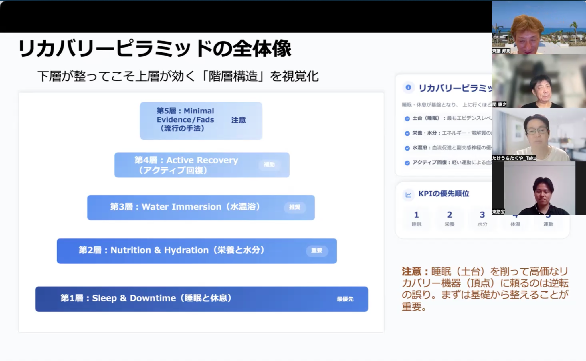
Task: Click the 補助 badge on Active Recovery layer
Action: [269, 165]
